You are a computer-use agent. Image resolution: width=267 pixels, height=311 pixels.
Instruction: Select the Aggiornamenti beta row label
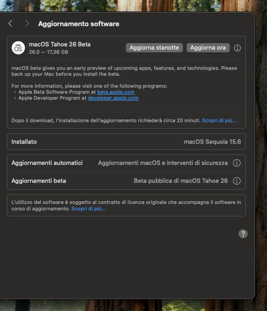click(x=39, y=181)
